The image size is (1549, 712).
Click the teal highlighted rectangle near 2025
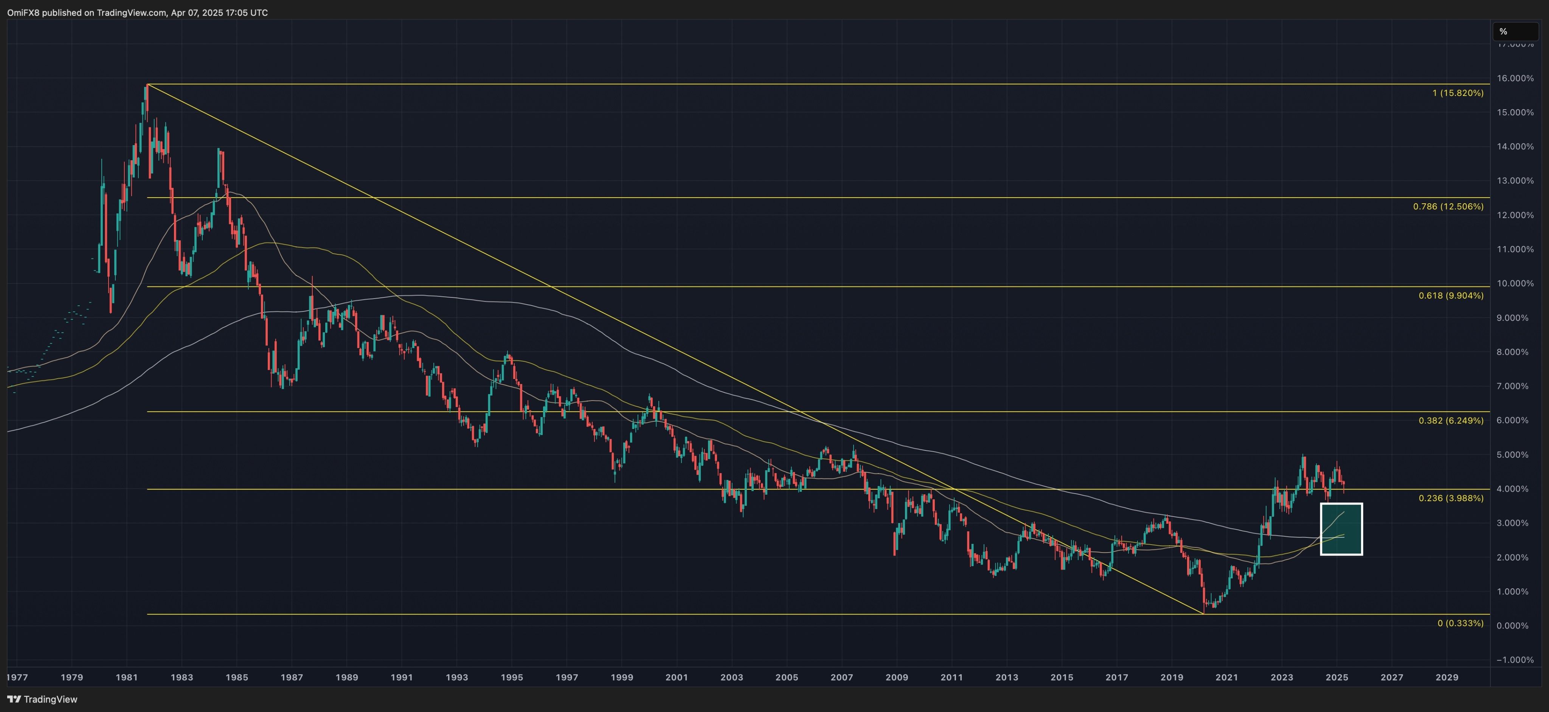[x=1341, y=529]
